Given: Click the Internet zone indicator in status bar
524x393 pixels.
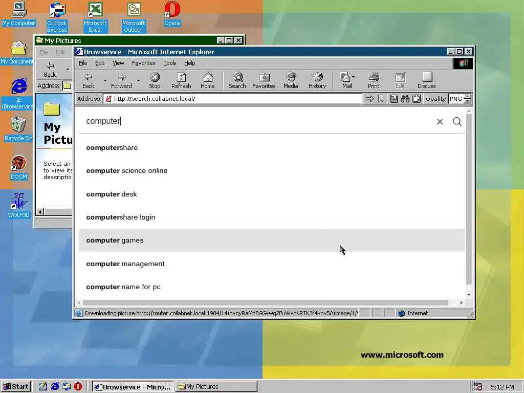Looking at the screenshot, I should pyautogui.click(x=413, y=314).
